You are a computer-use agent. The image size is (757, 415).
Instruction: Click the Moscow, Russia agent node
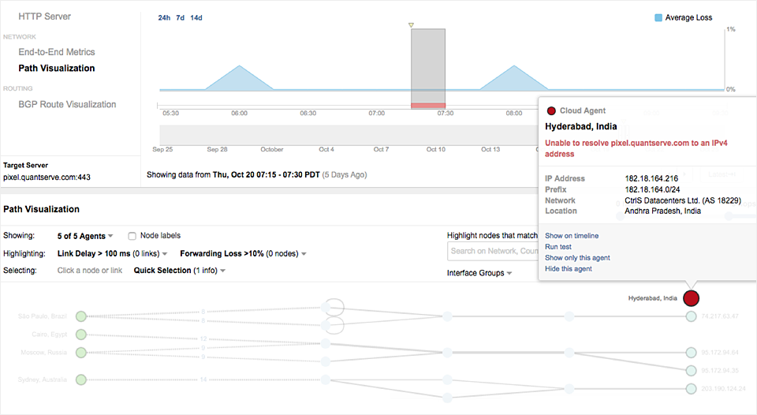[80, 352]
